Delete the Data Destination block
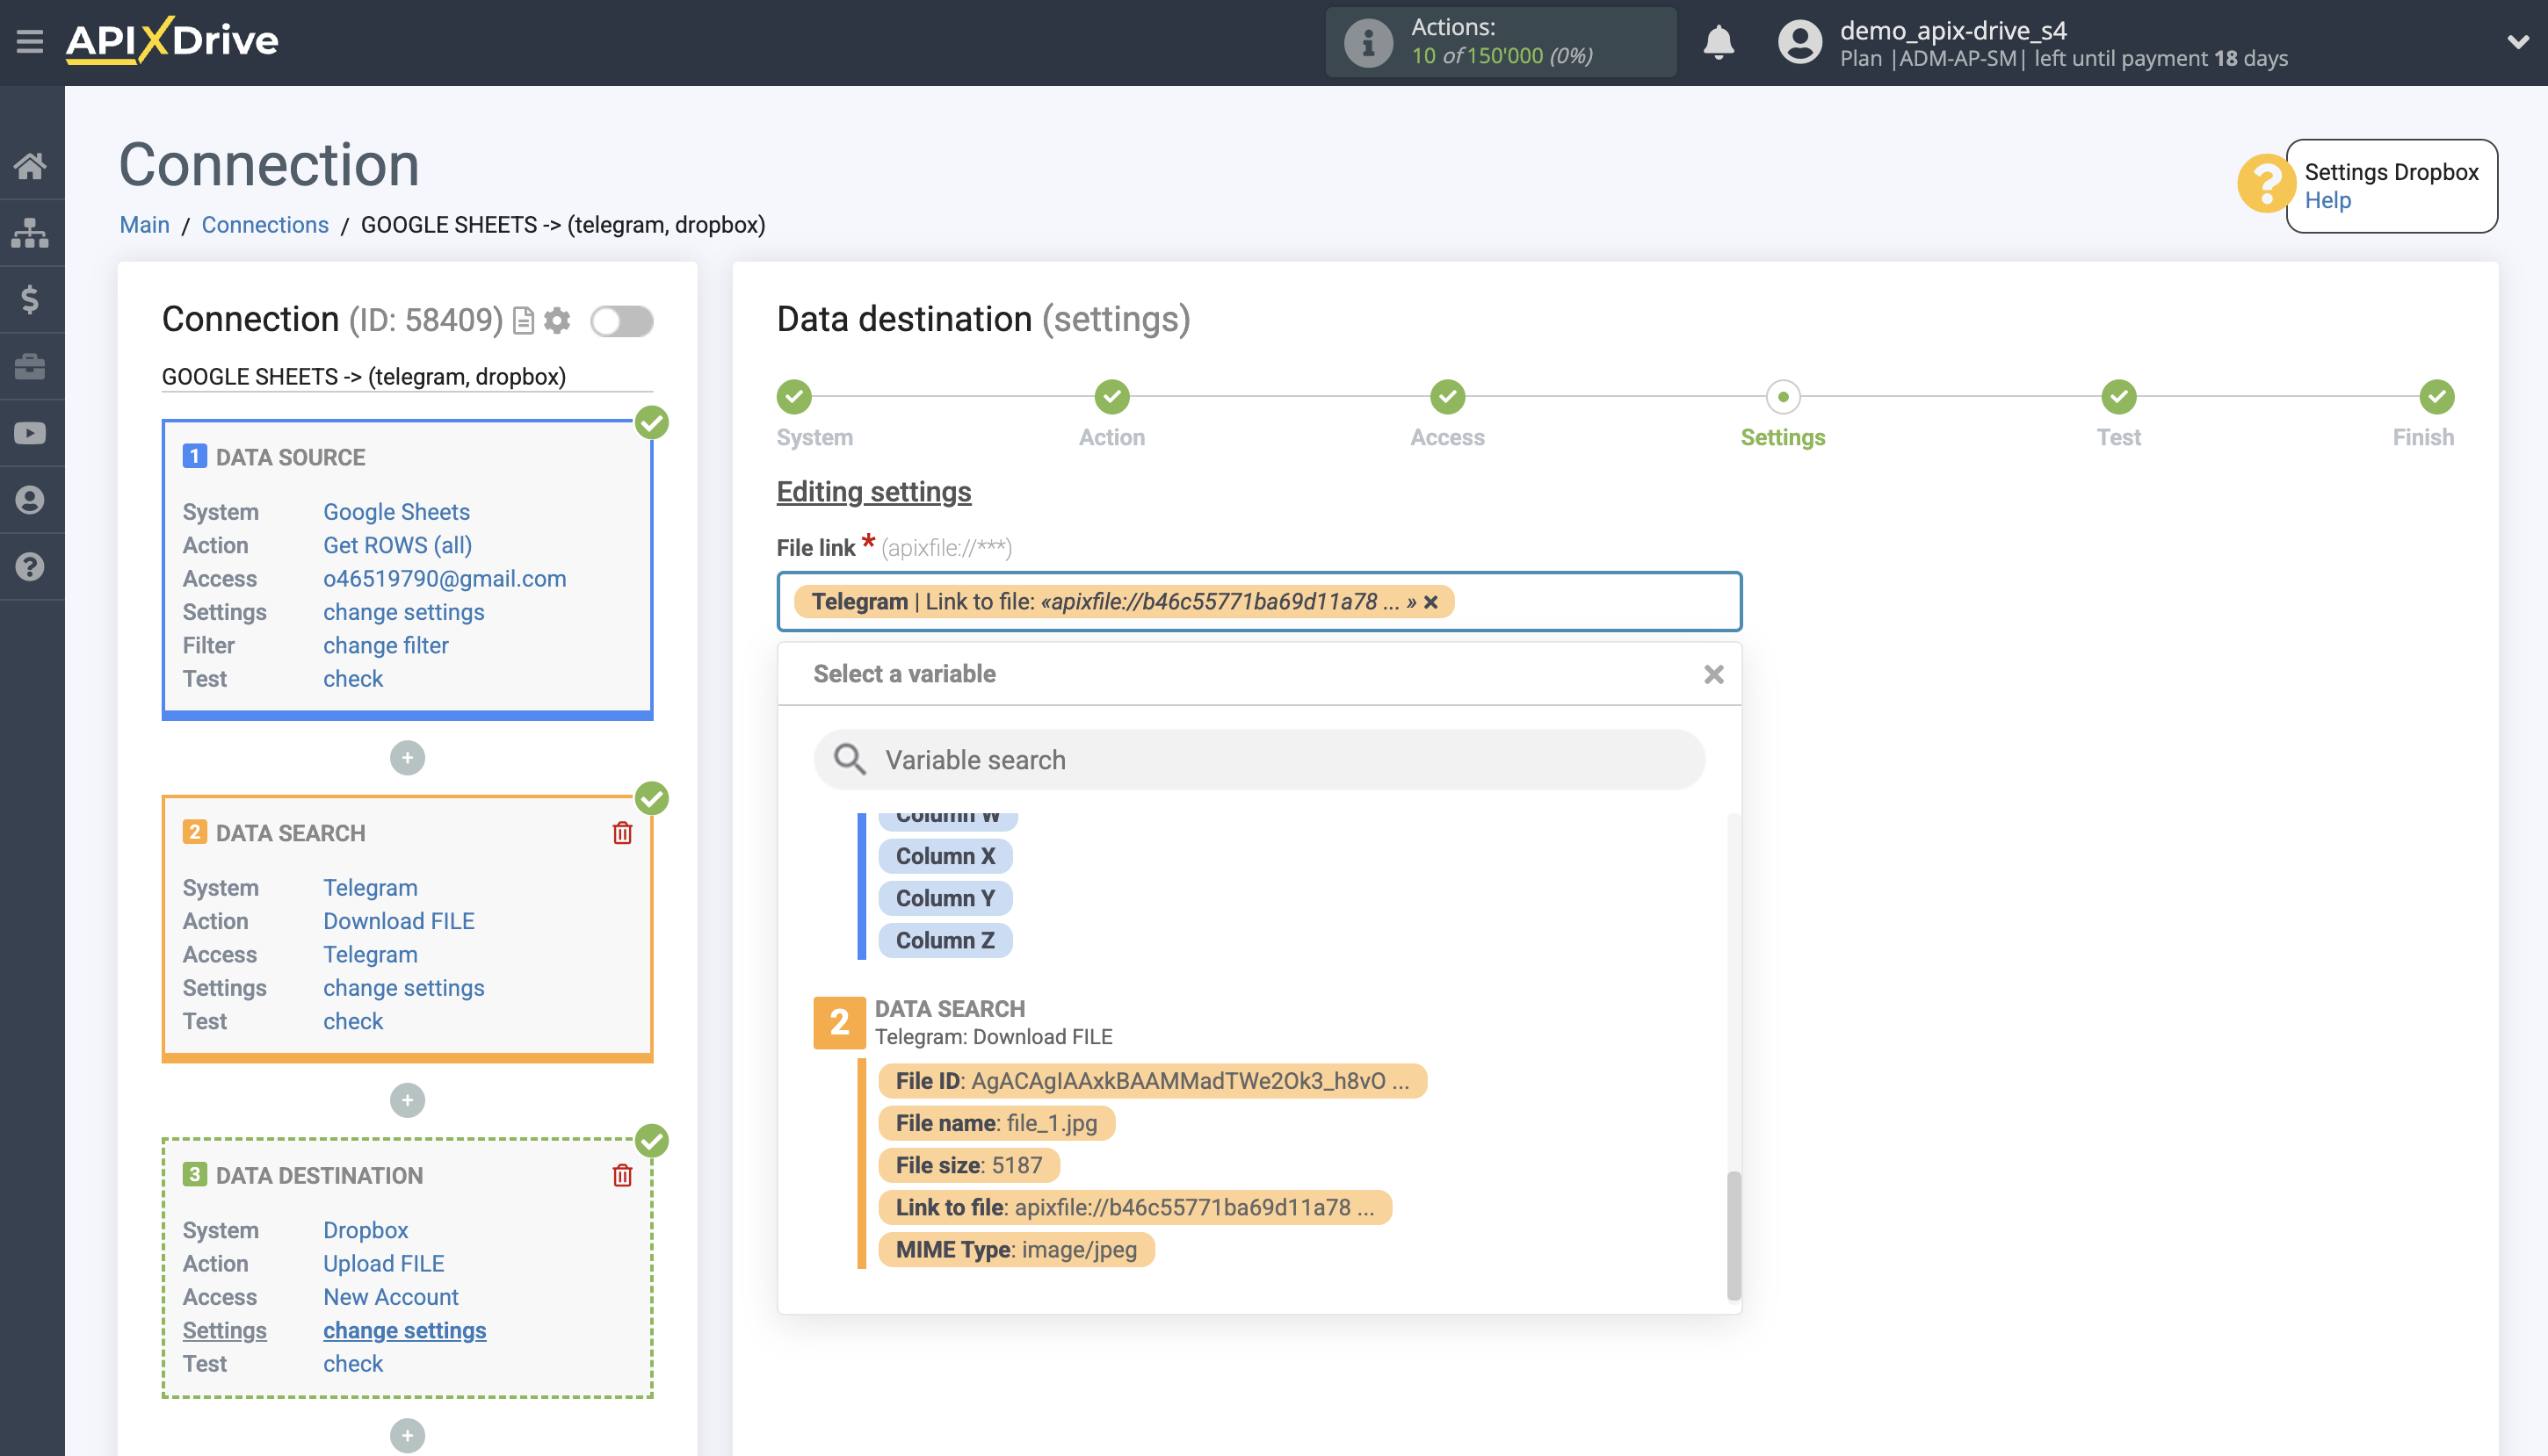Image resolution: width=2548 pixels, height=1456 pixels. click(x=621, y=1175)
